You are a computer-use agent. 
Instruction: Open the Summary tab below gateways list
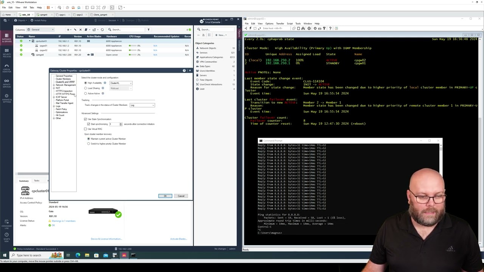pos(24,181)
